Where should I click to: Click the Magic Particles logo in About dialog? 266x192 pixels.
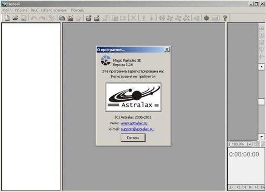[105, 60]
